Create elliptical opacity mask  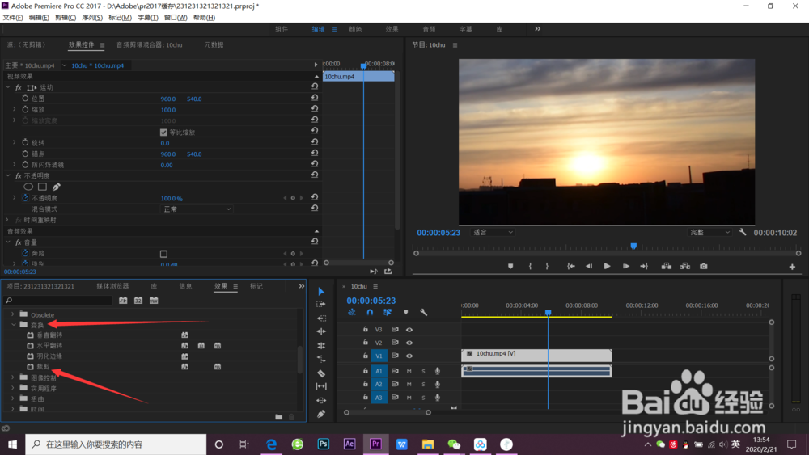pos(28,187)
